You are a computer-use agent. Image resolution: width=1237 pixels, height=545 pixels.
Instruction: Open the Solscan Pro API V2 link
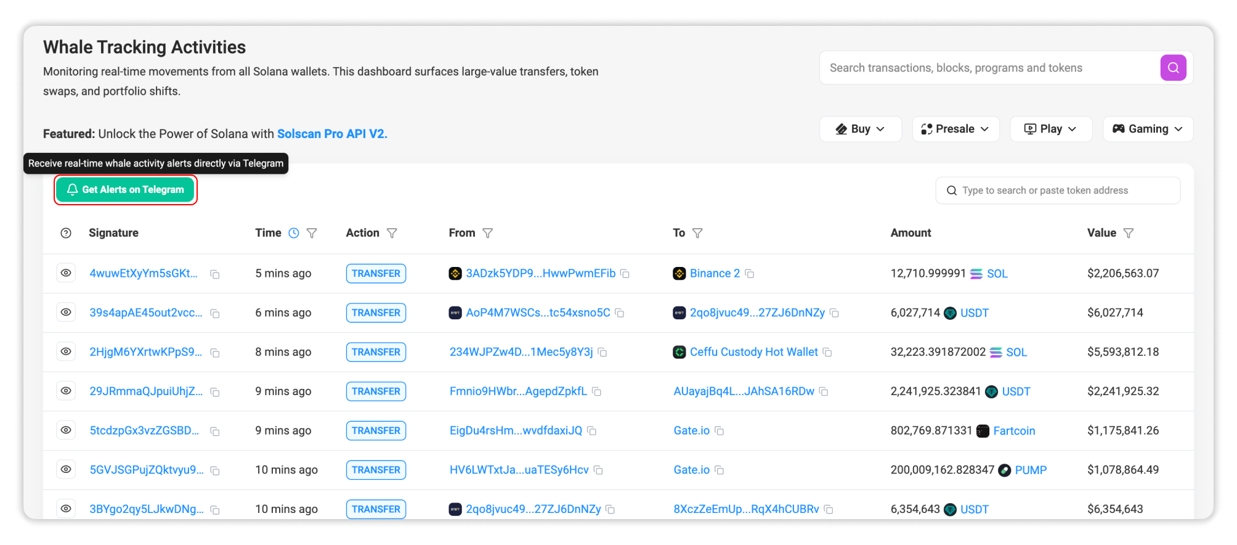pos(331,134)
